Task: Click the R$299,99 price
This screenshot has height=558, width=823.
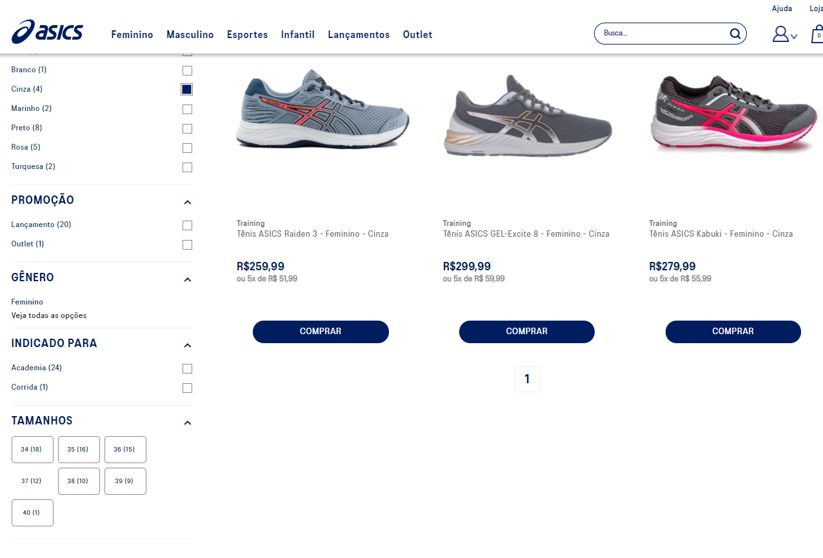Action: pyautogui.click(x=467, y=266)
